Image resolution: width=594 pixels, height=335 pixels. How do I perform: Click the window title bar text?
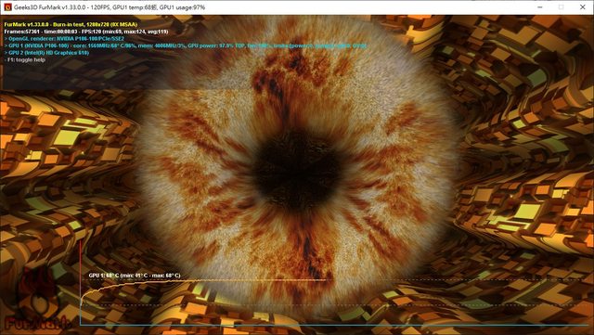(110, 7)
